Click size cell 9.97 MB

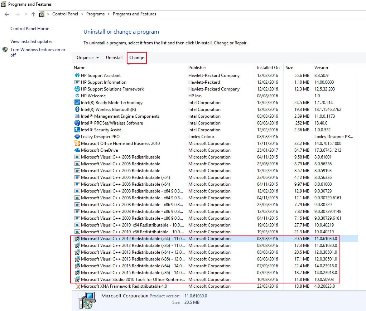(x=302, y=184)
